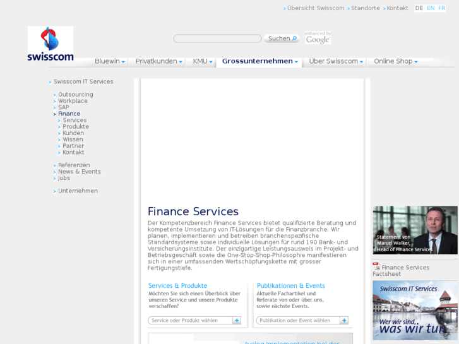Click the Services & Produkte heading link
This screenshot has height=344, width=459.
pos(177,286)
